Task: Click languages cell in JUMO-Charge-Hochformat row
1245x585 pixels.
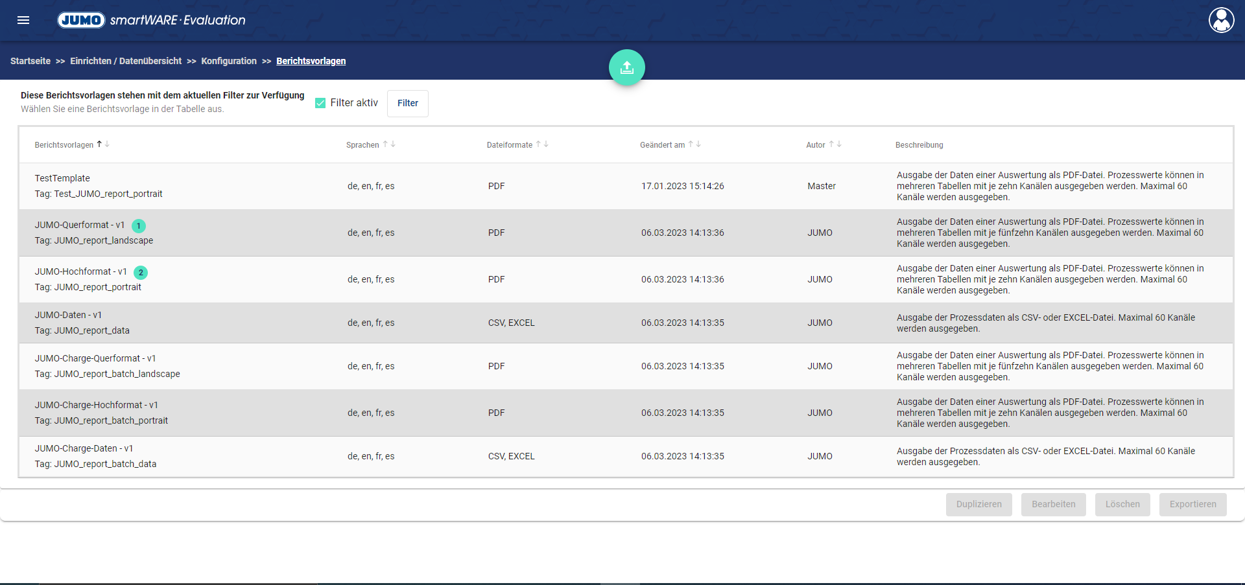Action: [x=371, y=413]
